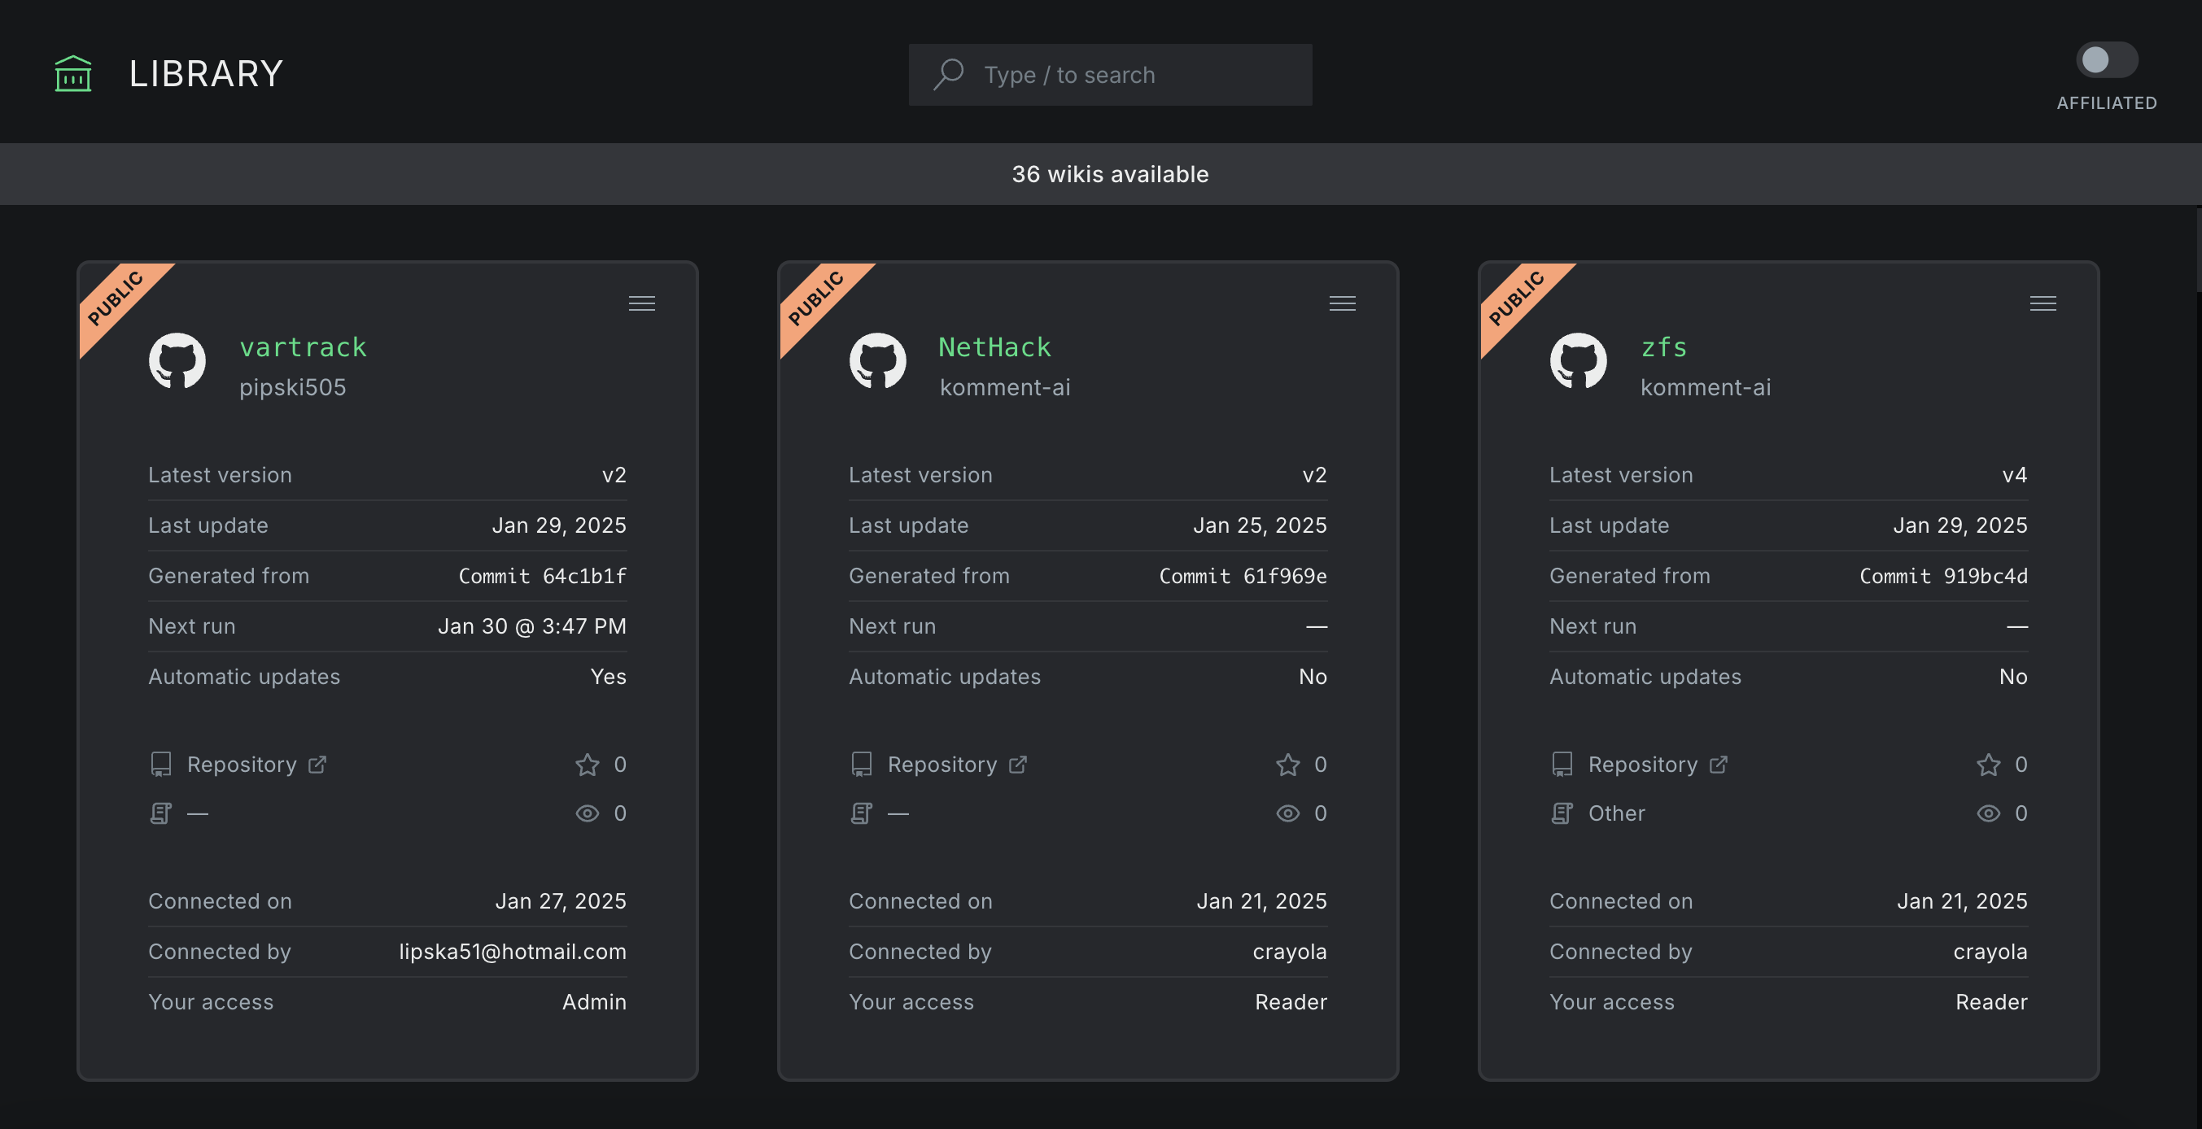Click eye icon on NetHack card
Viewport: 2202px width, 1129px height.
1287,811
